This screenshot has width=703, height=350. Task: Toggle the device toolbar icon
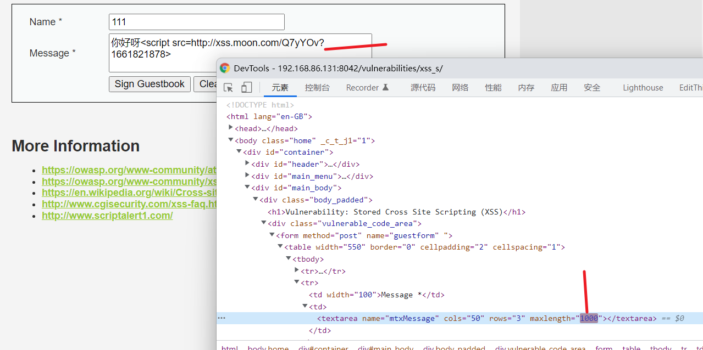pos(247,88)
